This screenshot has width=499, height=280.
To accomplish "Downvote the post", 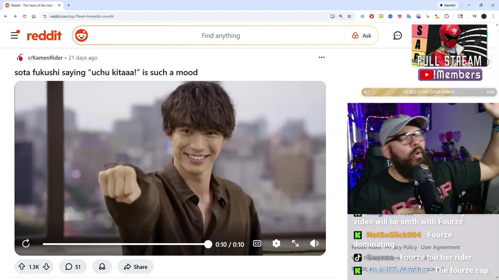I will 46,267.
